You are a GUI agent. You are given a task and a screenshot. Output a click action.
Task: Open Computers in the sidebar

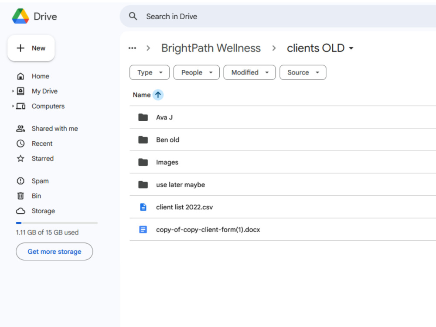[48, 106]
